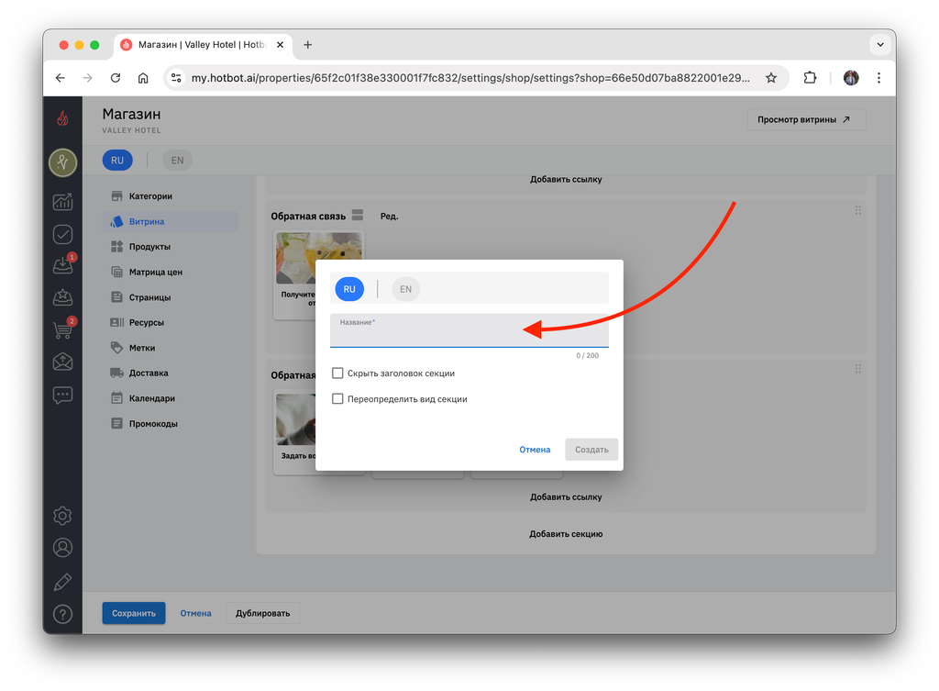Go back in browser history

pyautogui.click(x=60, y=78)
